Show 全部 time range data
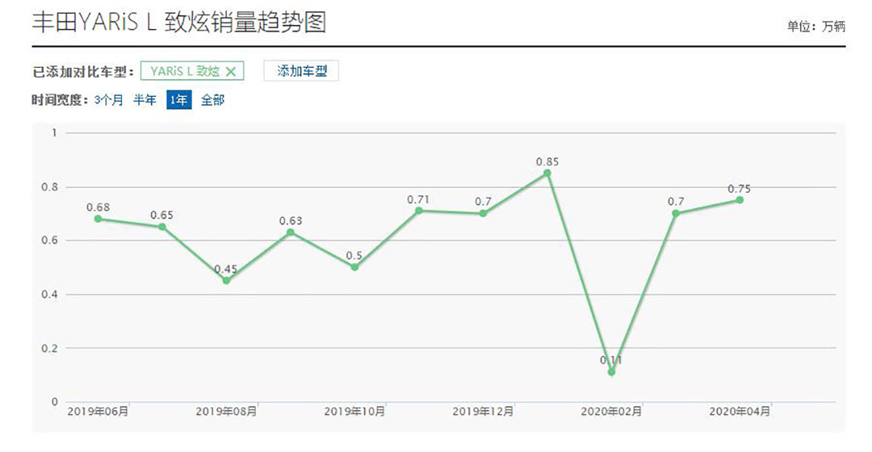Viewport: 872px width, 452px height. click(212, 100)
